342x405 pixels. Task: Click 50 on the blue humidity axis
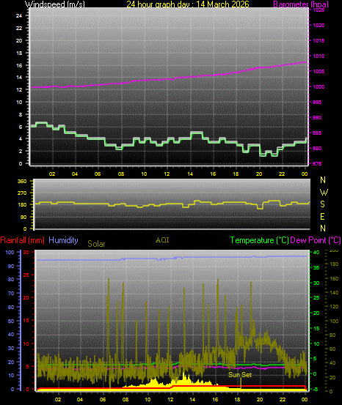click(11, 321)
